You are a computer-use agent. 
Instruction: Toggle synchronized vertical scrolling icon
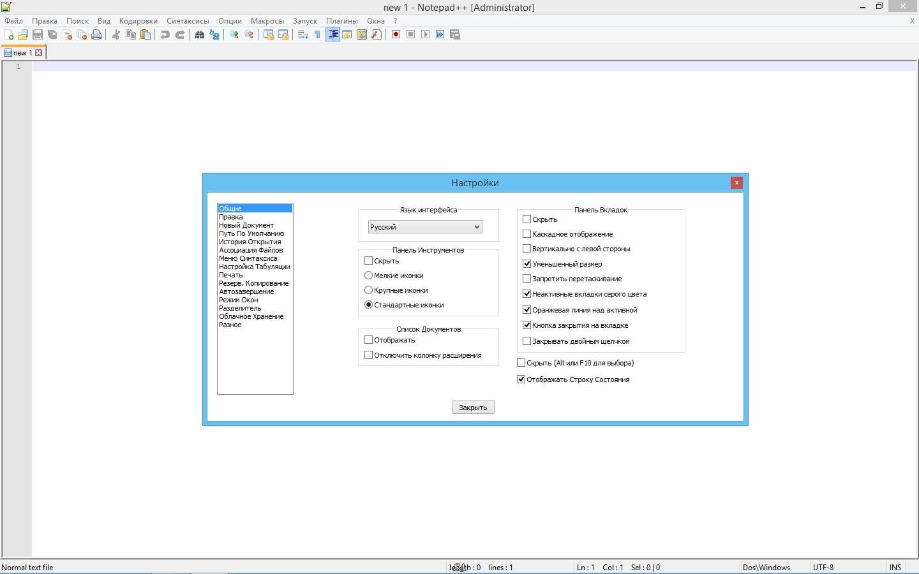(268, 34)
